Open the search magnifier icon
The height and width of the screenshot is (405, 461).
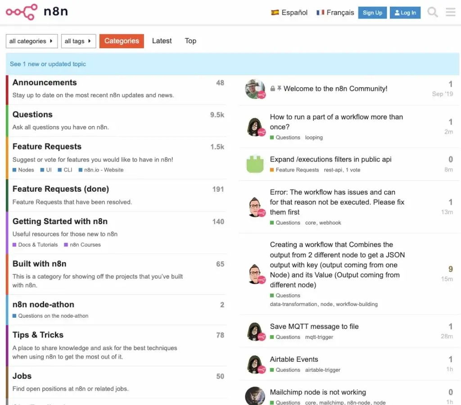(433, 12)
